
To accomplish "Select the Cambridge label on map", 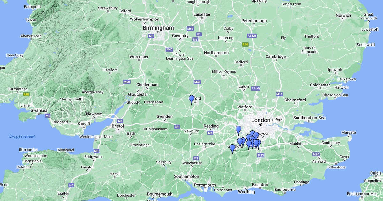I will 276,57.
